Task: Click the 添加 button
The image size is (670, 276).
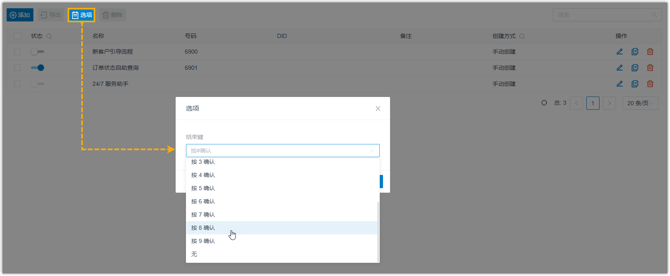Action: 20,15
